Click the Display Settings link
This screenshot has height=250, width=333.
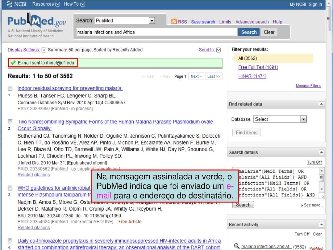tap(24, 50)
